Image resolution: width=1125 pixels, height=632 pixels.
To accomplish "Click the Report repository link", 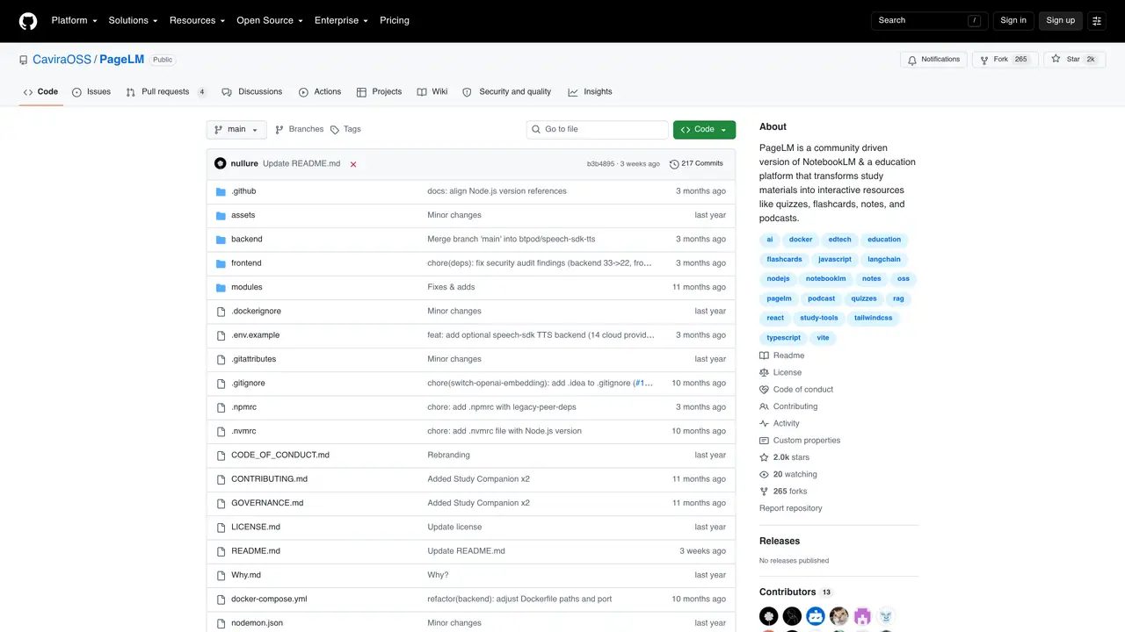I will click(791, 508).
